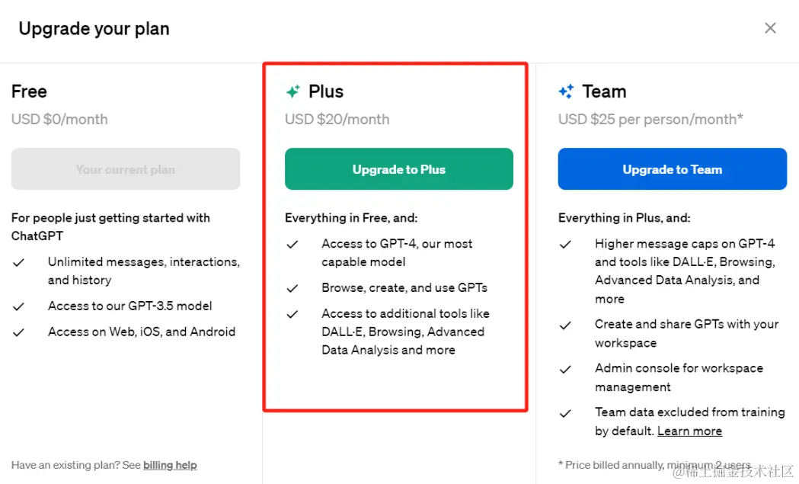Click the disabled Your current plan button
Image resolution: width=799 pixels, height=484 pixels.
[x=126, y=169]
